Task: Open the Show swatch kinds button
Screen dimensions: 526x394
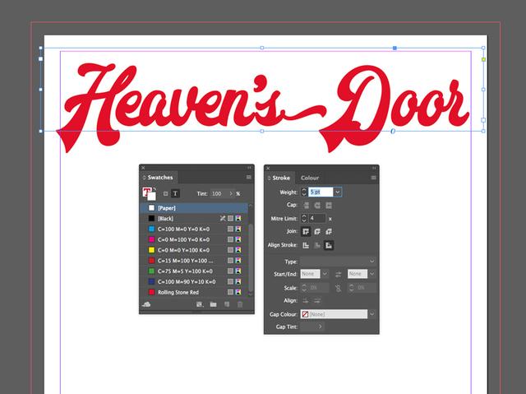Action: click(x=200, y=304)
